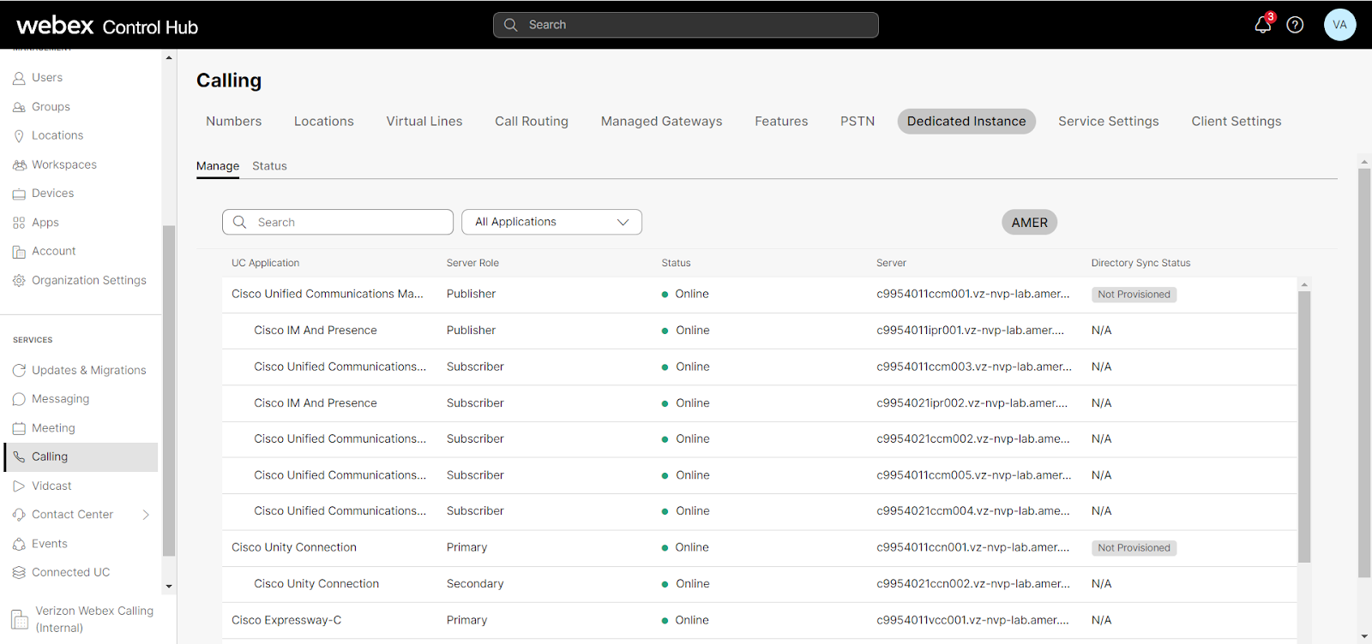Expand the Contact Center chevron
1372x644 pixels.
[146, 515]
